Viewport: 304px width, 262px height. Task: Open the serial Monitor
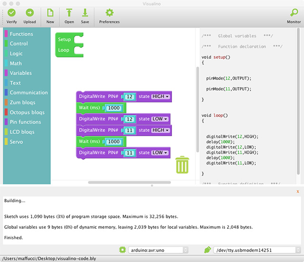[x=294, y=13]
